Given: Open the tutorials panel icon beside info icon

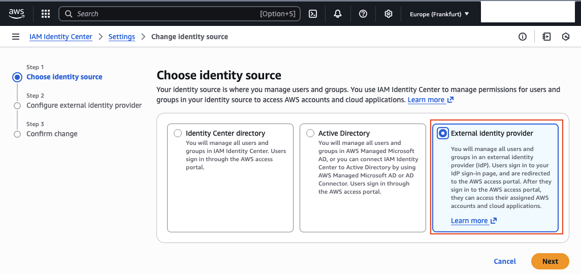Looking at the screenshot, I should [x=546, y=37].
